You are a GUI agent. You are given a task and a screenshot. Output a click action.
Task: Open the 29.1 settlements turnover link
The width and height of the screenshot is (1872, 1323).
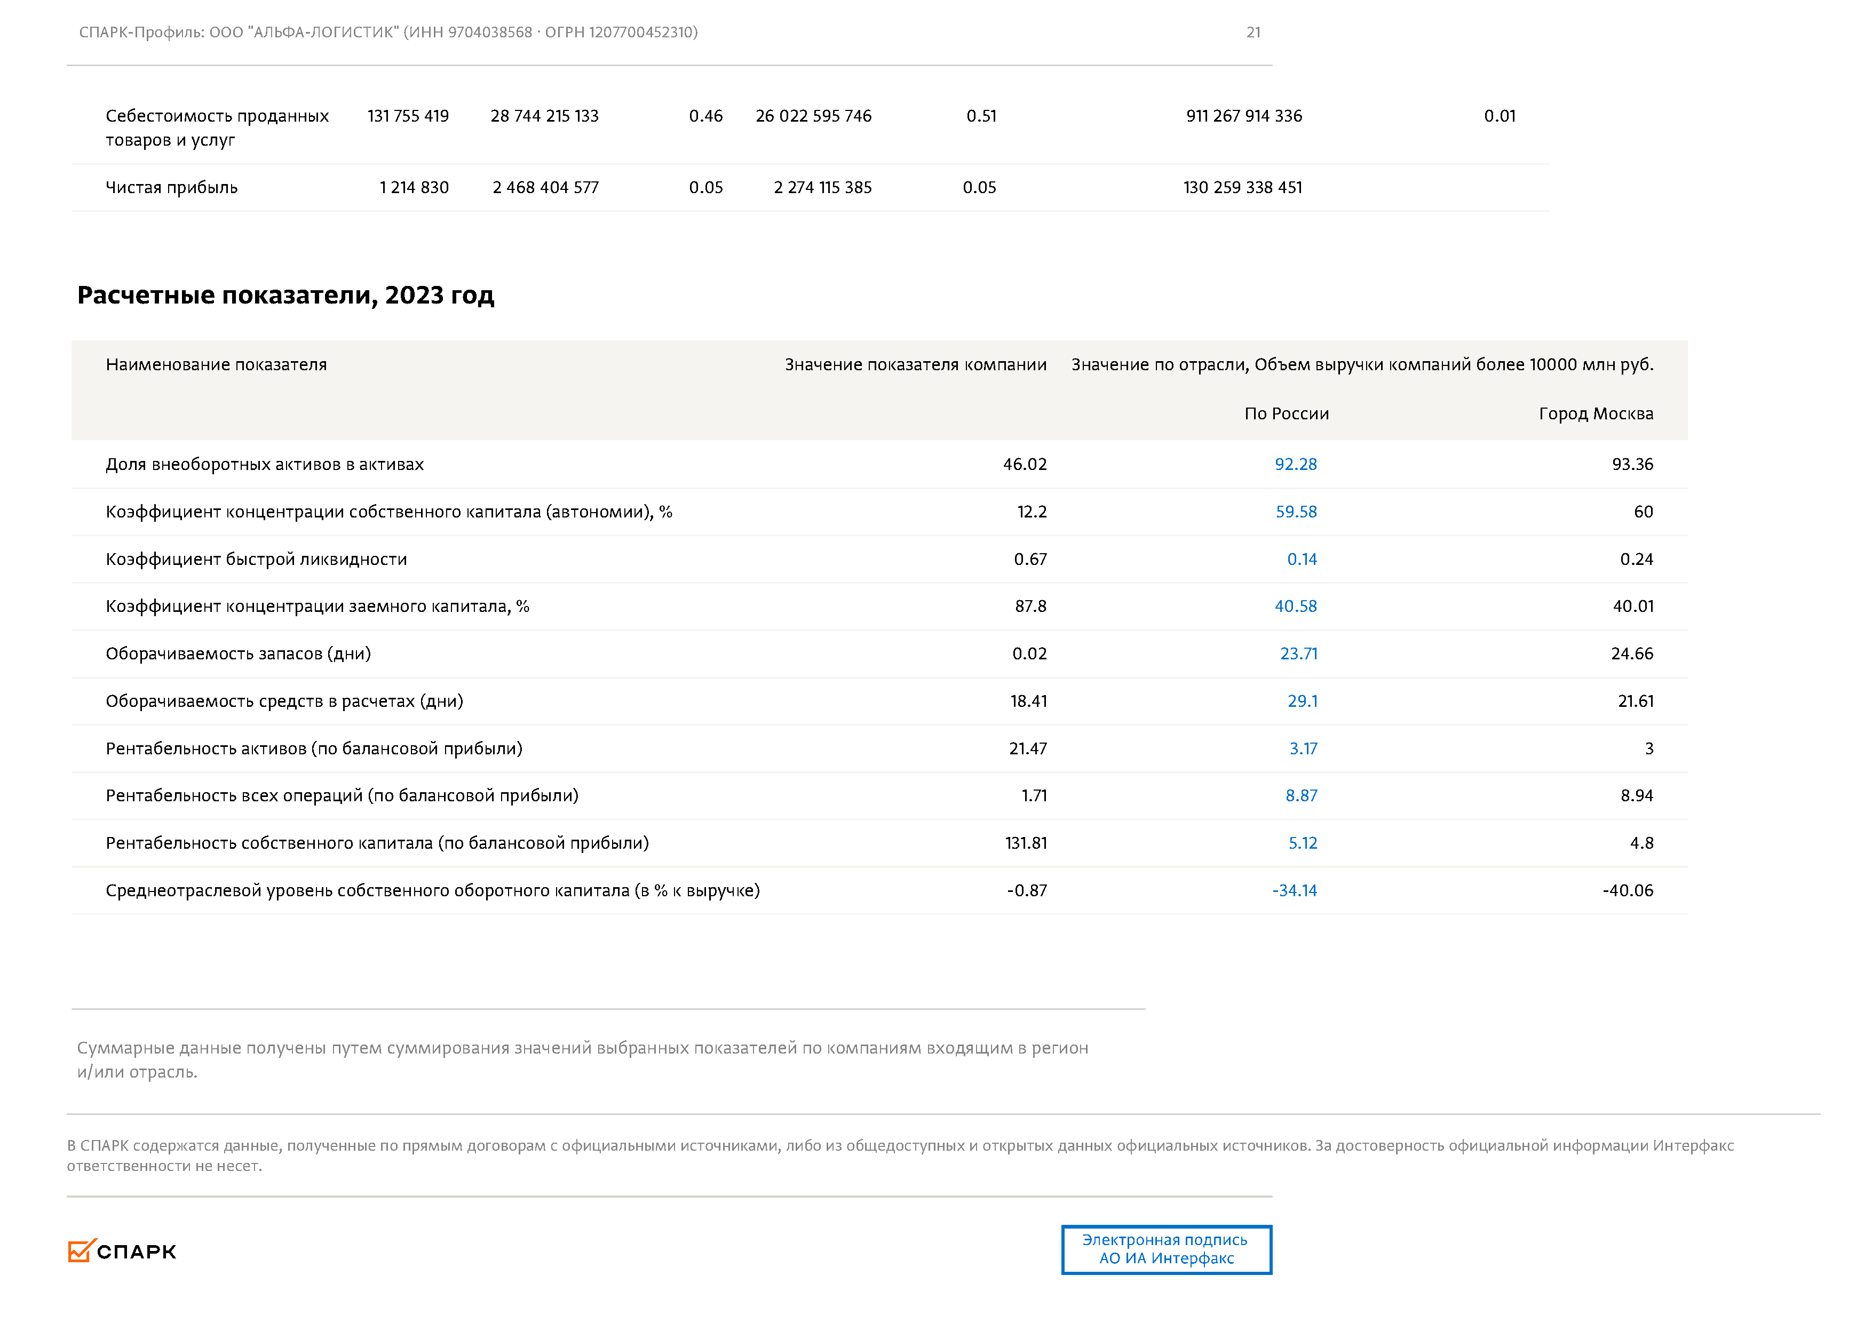pos(1302,701)
